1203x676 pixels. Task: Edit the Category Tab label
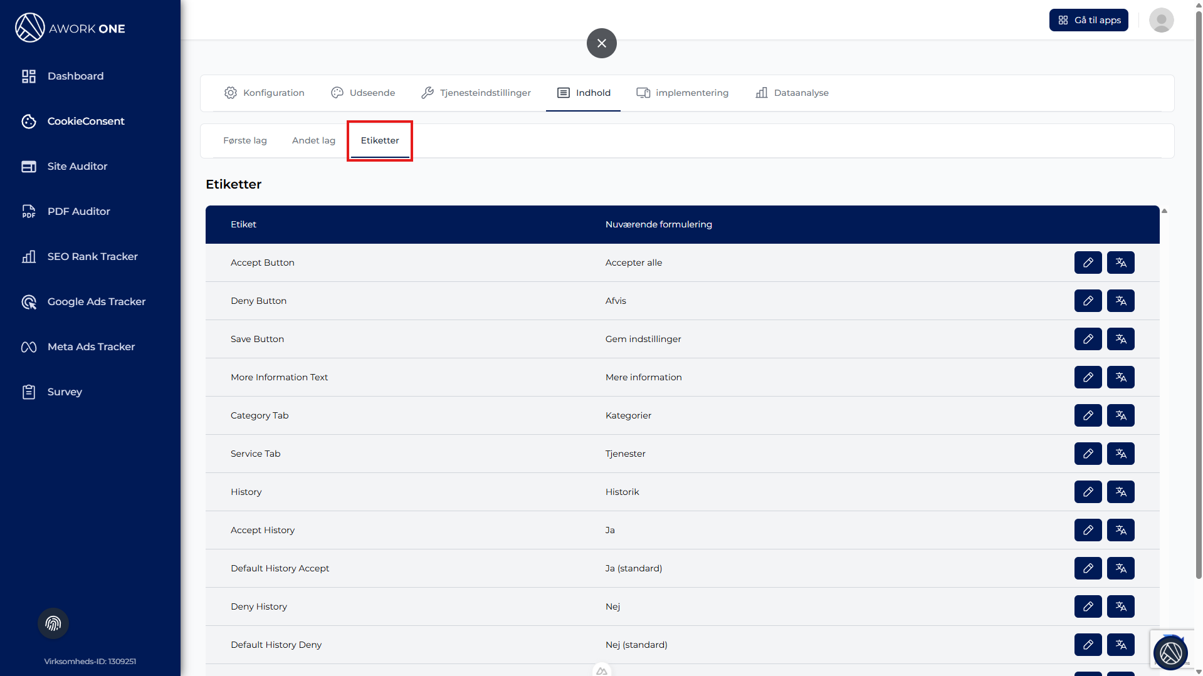tap(1088, 415)
